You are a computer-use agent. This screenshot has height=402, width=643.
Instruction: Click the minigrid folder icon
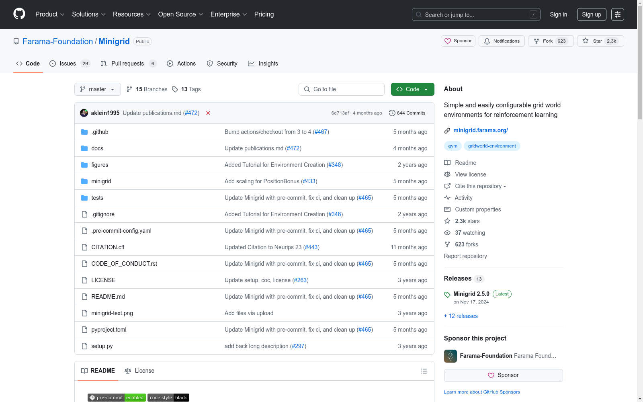84,181
